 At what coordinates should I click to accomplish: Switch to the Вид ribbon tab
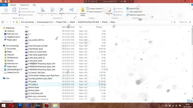point(34,5)
